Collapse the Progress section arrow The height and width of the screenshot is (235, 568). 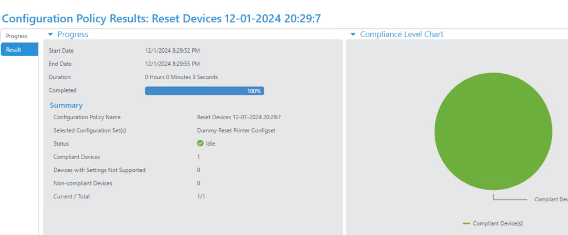click(x=51, y=34)
